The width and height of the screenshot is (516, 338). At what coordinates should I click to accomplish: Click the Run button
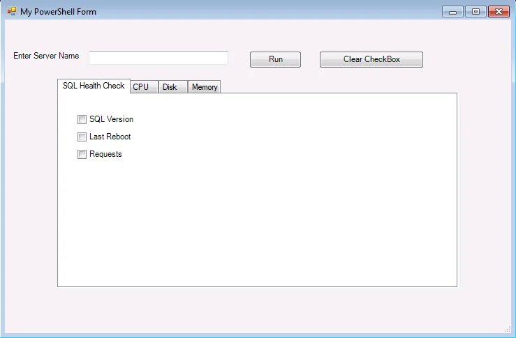tap(275, 59)
